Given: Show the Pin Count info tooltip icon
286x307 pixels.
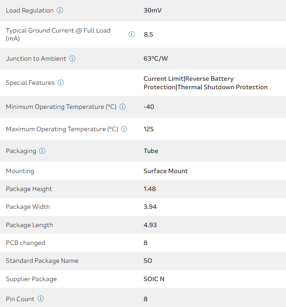Looking at the screenshot, I should (41, 299).
